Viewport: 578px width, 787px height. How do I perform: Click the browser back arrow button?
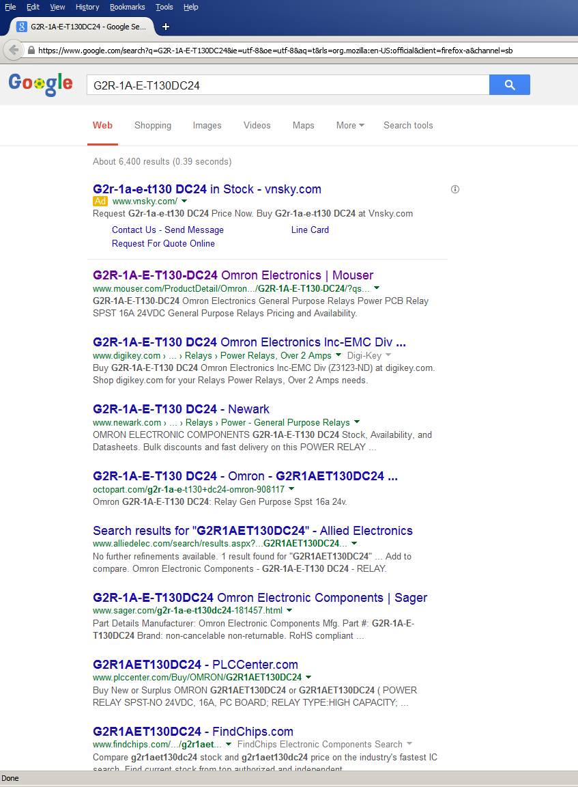[14, 50]
